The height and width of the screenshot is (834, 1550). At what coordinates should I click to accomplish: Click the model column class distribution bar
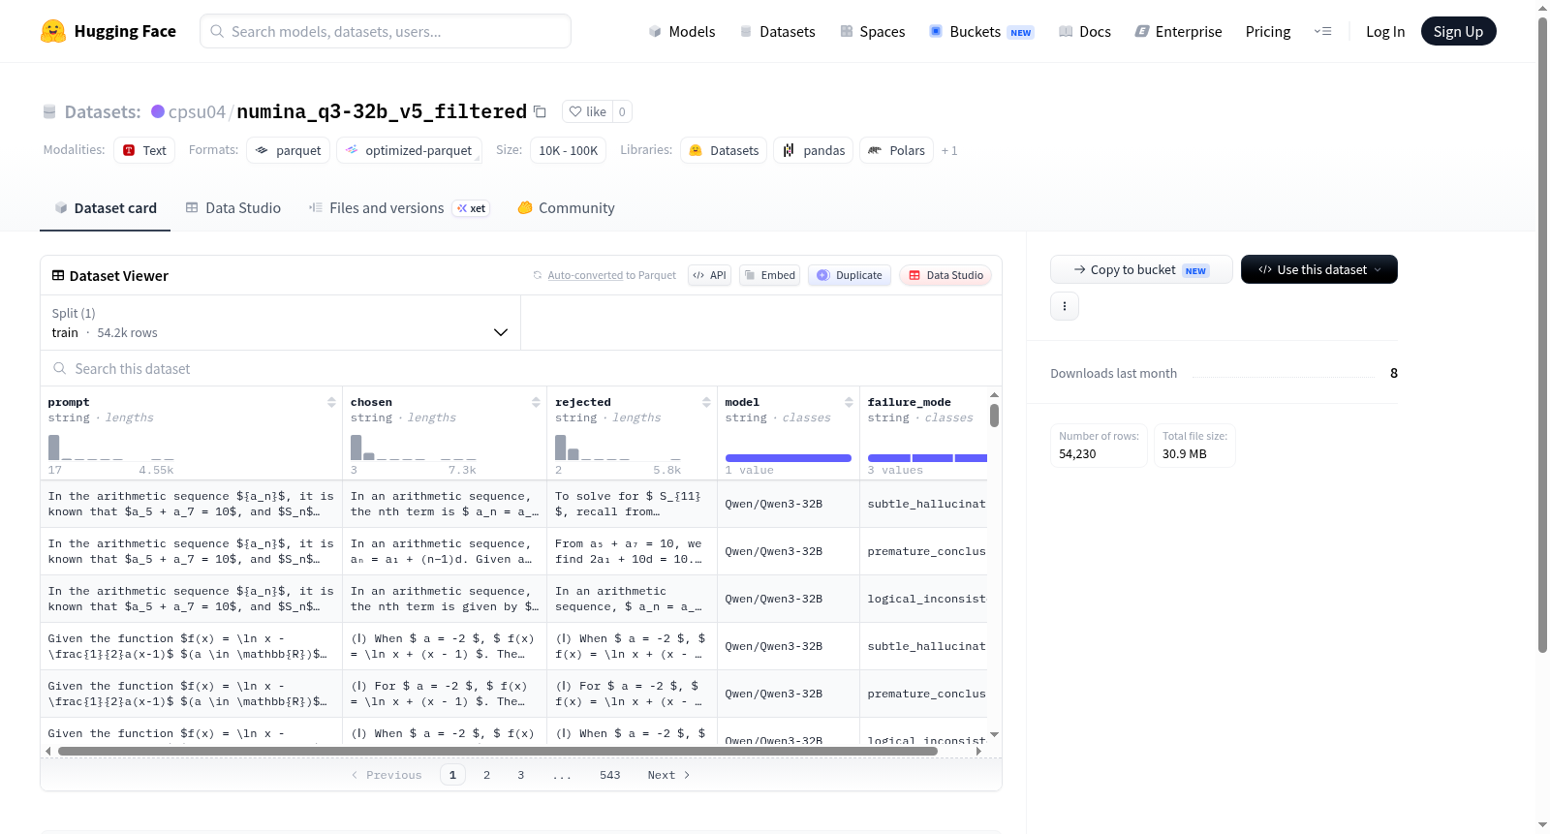[x=789, y=458]
